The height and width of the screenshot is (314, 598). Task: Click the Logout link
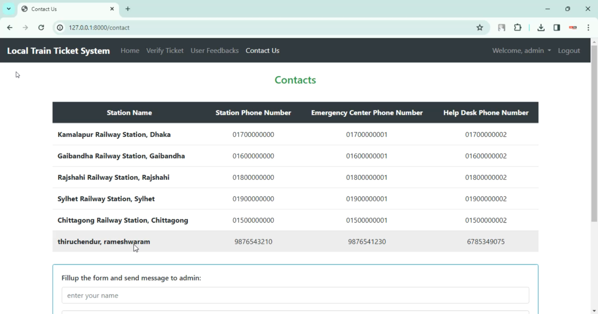click(x=569, y=51)
